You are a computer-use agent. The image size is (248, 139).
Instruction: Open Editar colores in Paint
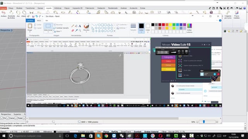(x=189, y=28)
